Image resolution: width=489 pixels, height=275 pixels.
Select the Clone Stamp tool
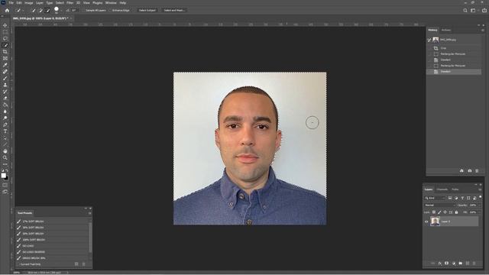click(5, 85)
